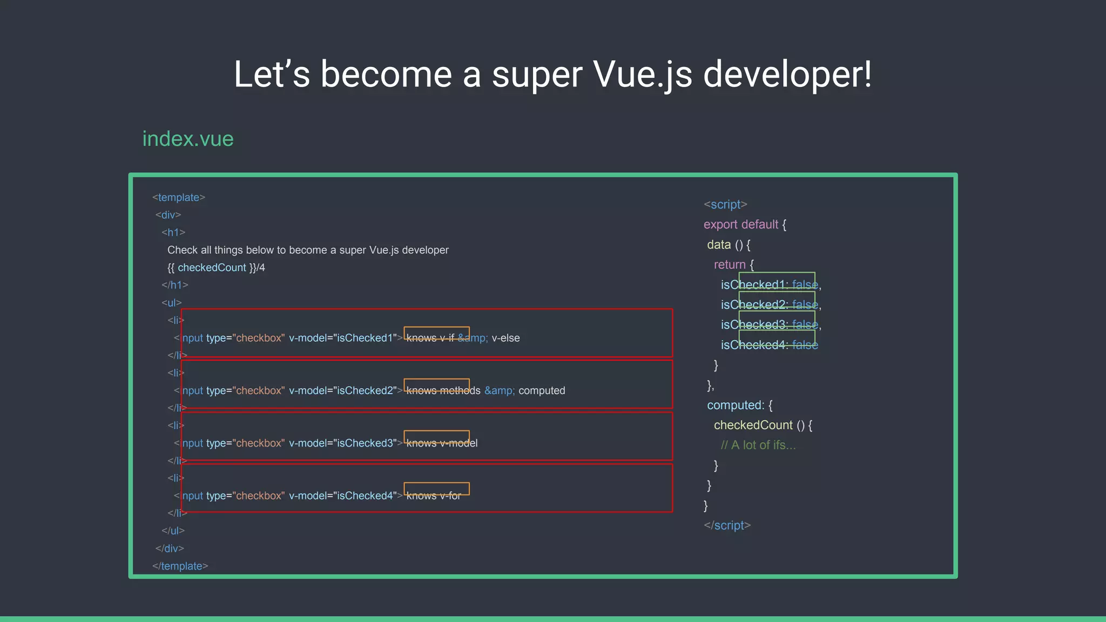Click the text 'v-else' in the first list item
This screenshot has width=1106, height=622.
tap(506, 338)
